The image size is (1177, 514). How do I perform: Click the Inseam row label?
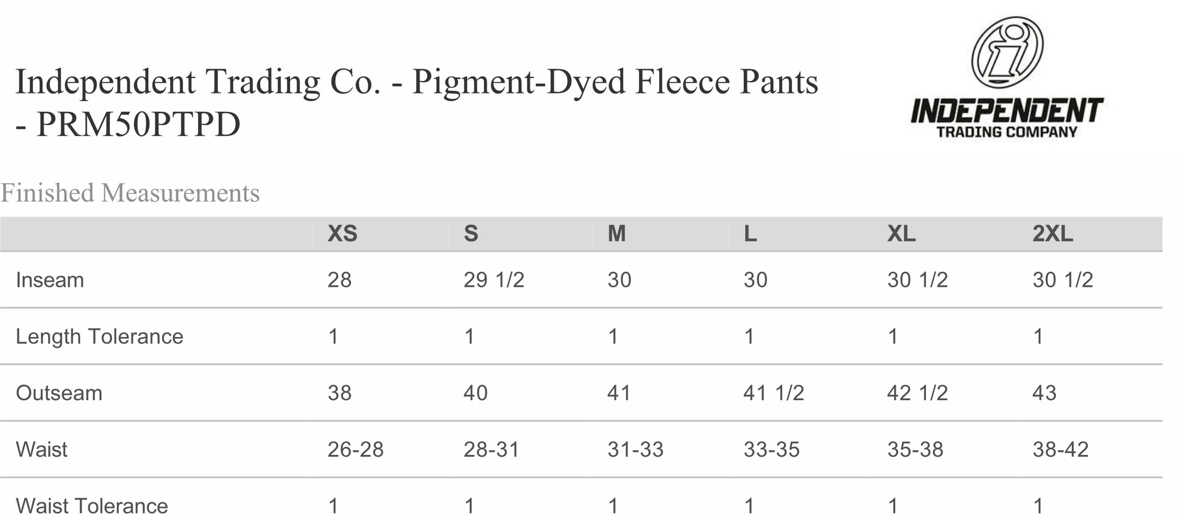click(x=50, y=280)
